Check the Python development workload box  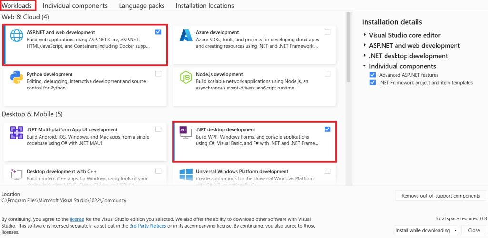coord(158,74)
